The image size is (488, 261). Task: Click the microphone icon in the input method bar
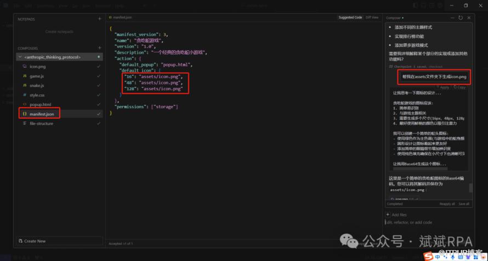coord(452,258)
